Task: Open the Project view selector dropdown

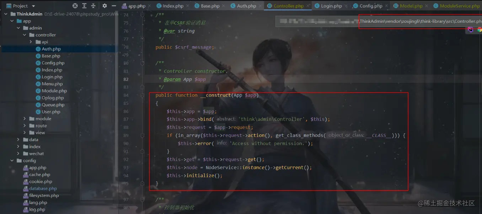Action: (x=21, y=6)
